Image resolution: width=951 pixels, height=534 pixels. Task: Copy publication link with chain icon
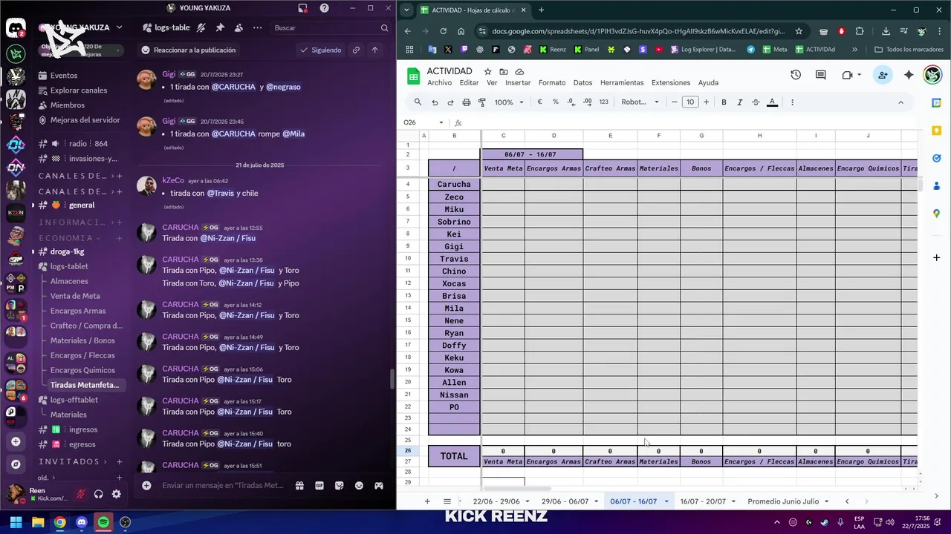(x=356, y=50)
